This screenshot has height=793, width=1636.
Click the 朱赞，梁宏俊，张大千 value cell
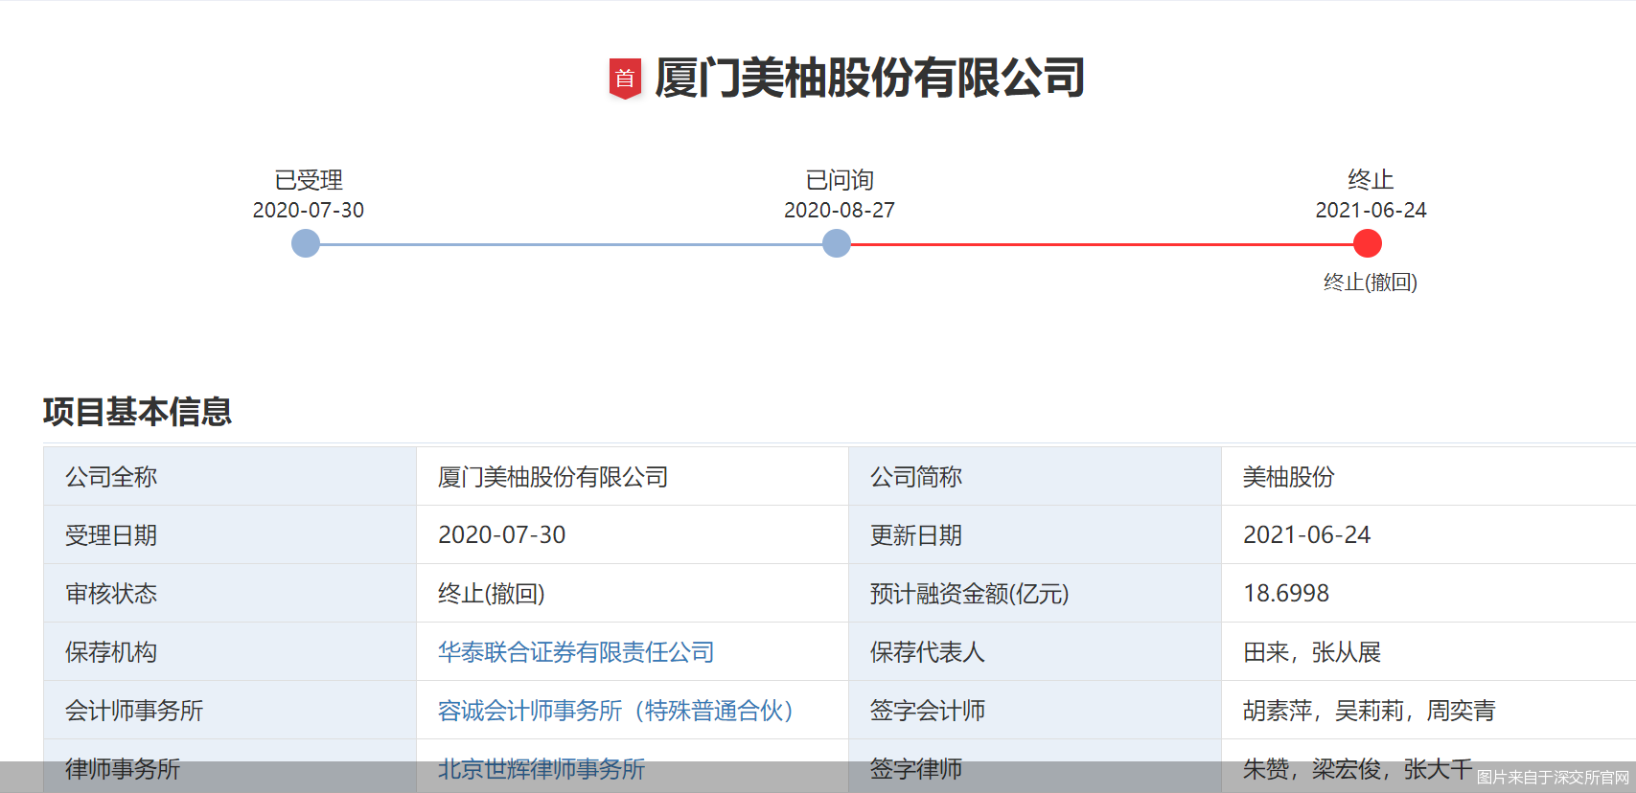click(x=1429, y=766)
